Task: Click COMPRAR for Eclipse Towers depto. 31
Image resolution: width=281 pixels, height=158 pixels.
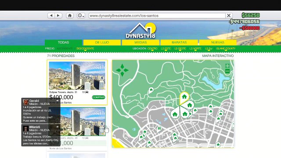Action: tap(98, 97)
